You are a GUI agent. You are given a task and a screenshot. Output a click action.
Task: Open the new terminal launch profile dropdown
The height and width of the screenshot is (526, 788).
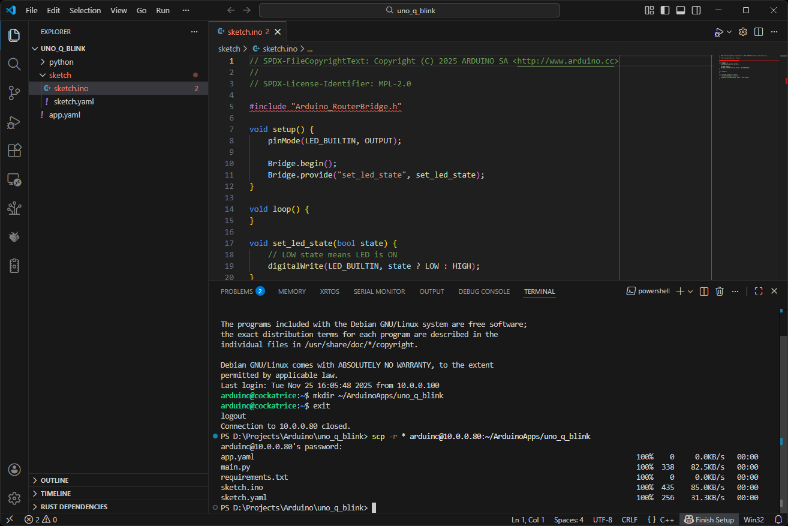click(691, 291)
